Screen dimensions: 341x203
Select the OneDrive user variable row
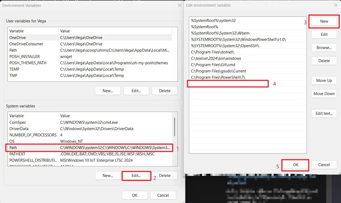53,37
